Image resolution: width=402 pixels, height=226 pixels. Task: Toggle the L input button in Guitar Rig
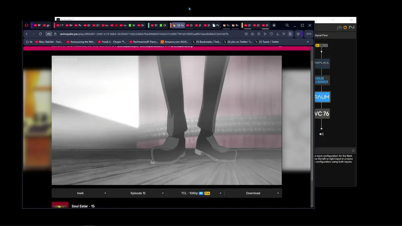[317, 46]
